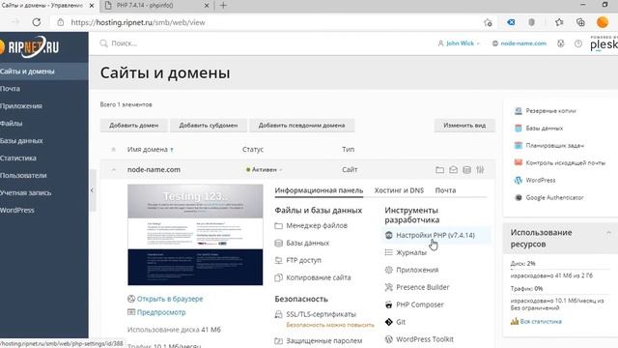Click the Testing 123 site thumbnail
Image resolution: width=618 pixels, height=348 pixels.
tap(195, 235)
